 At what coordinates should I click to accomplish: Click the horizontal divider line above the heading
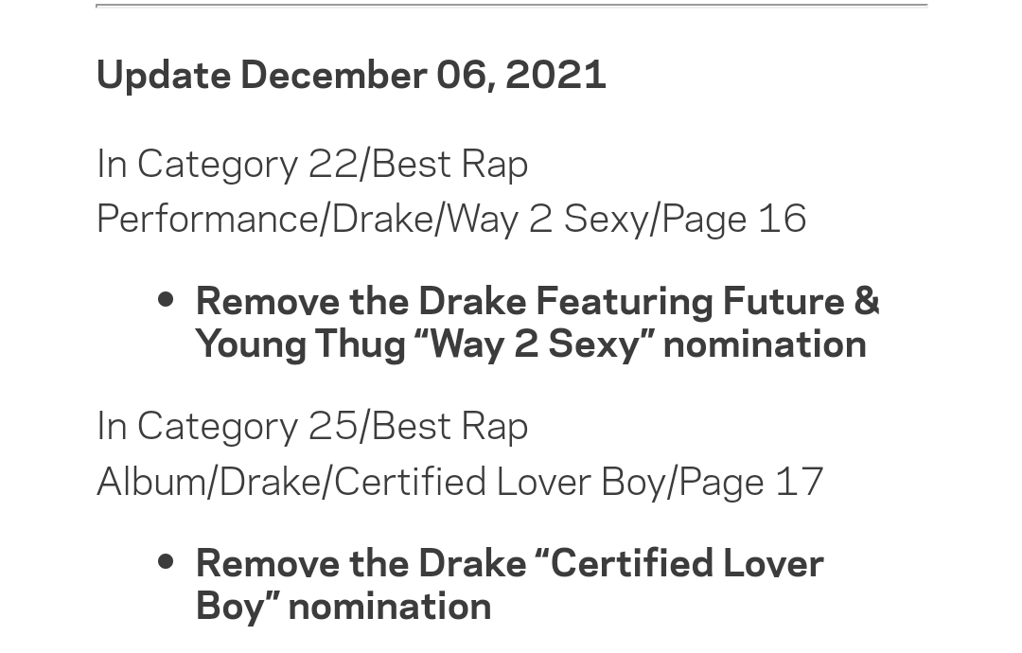point(512,6)
